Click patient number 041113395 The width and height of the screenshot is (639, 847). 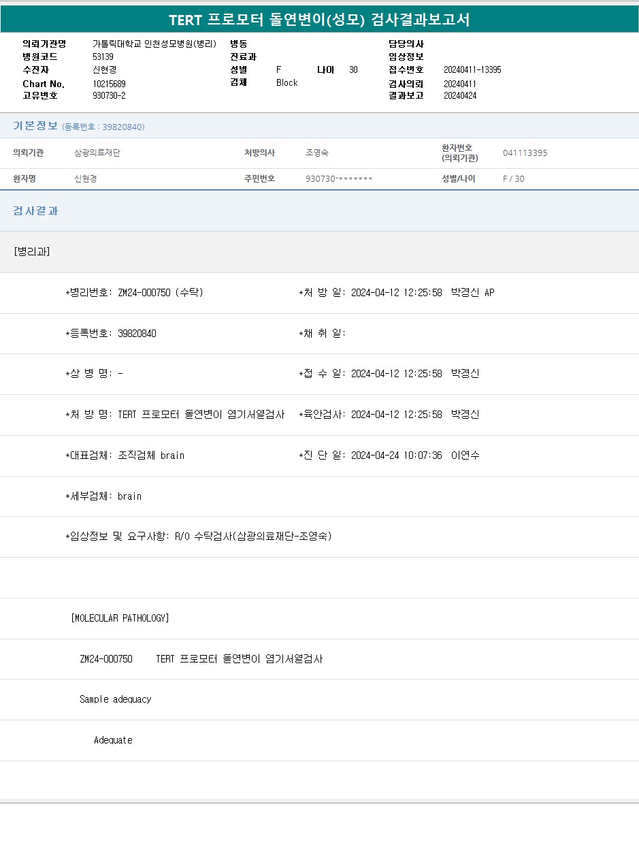[x=525, y=153]
